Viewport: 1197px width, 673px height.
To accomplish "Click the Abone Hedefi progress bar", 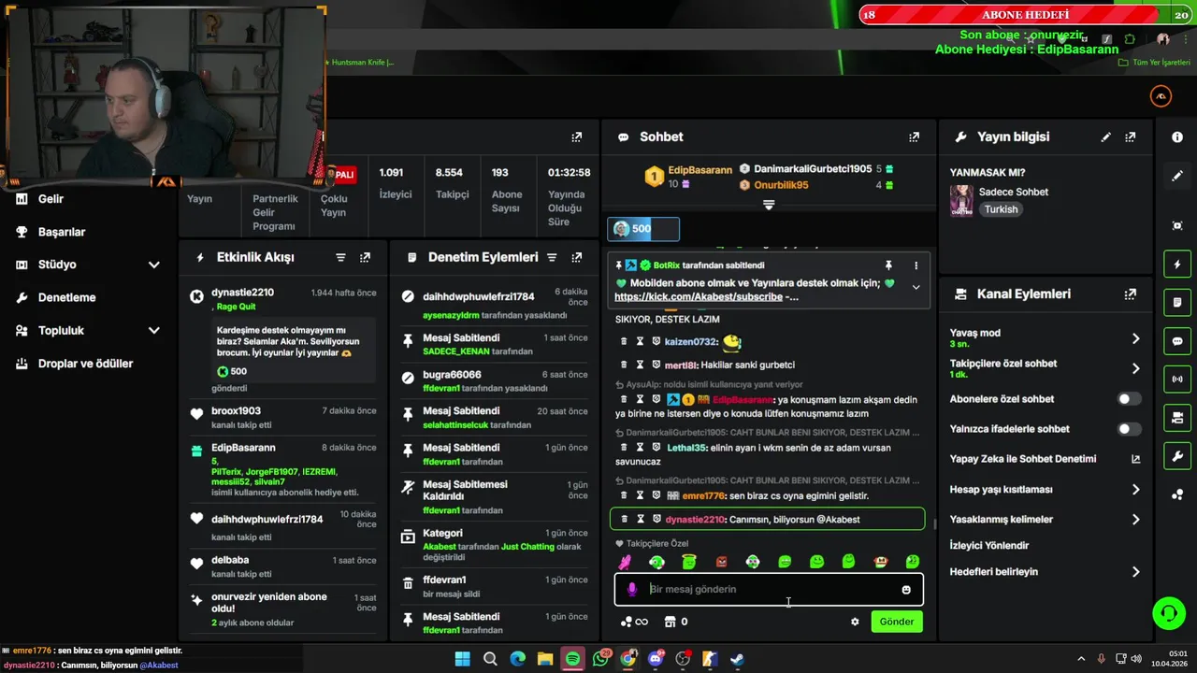I will [x=1027, y=15].
